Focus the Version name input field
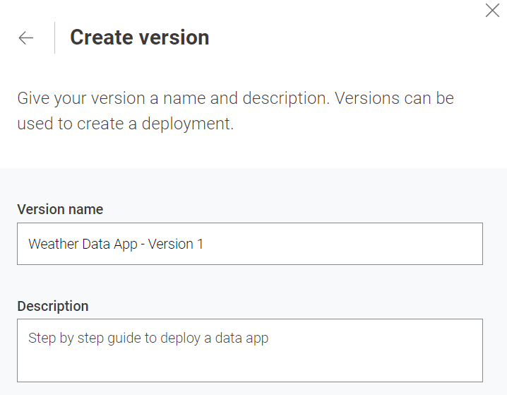The image size is (507, 395). [x=249, y=244]
